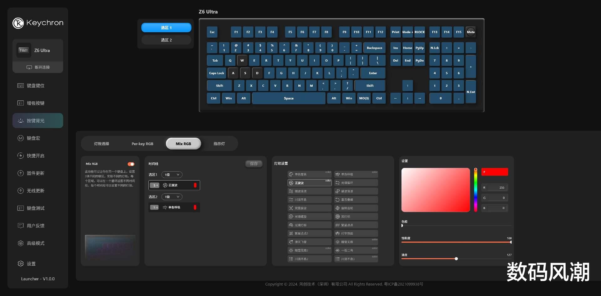Switch to the Per-key RGB tab

coord(142,144)
